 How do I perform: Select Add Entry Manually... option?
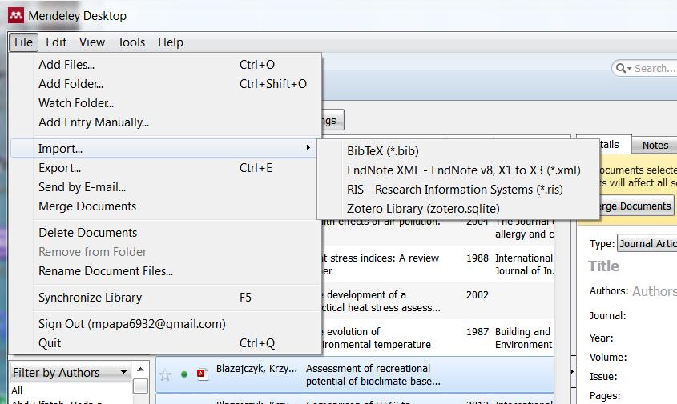pos(165,122)
